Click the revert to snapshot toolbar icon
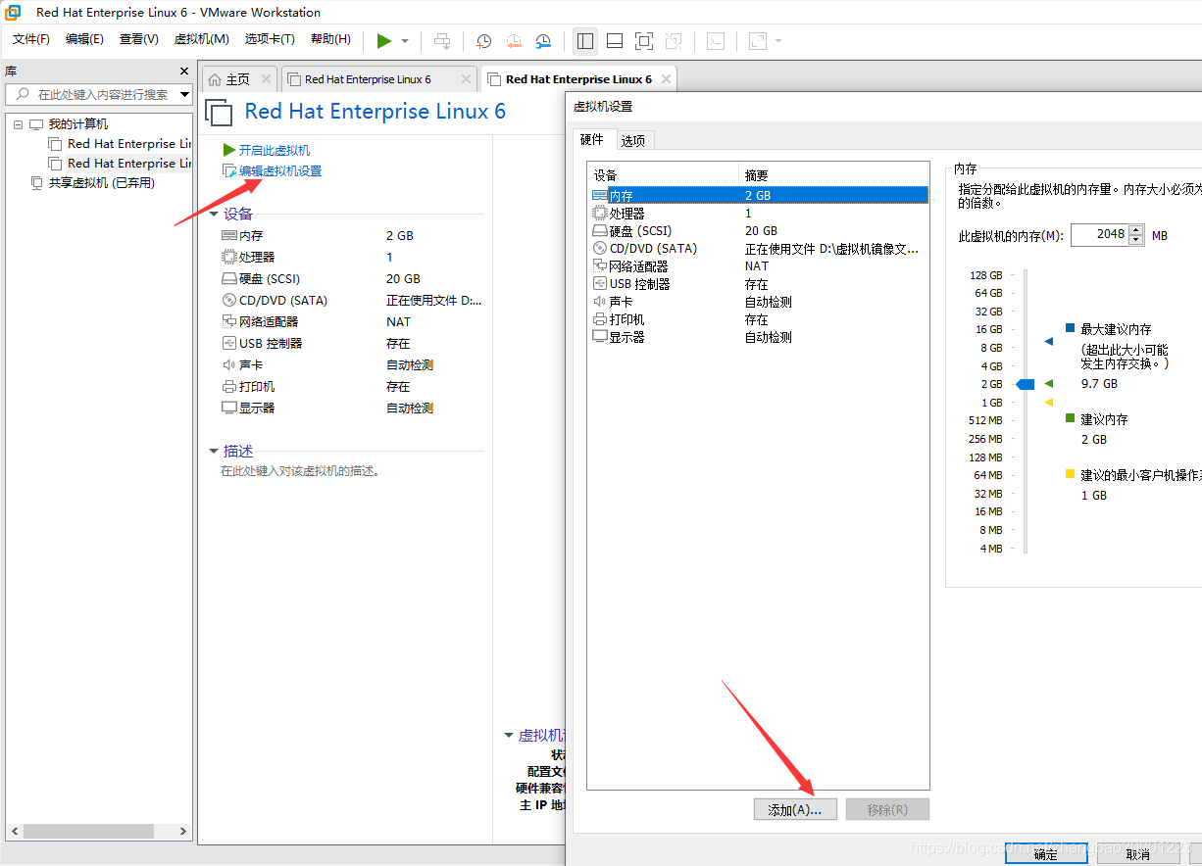This screenshot has height=866, width=1202. click(514, 40)
